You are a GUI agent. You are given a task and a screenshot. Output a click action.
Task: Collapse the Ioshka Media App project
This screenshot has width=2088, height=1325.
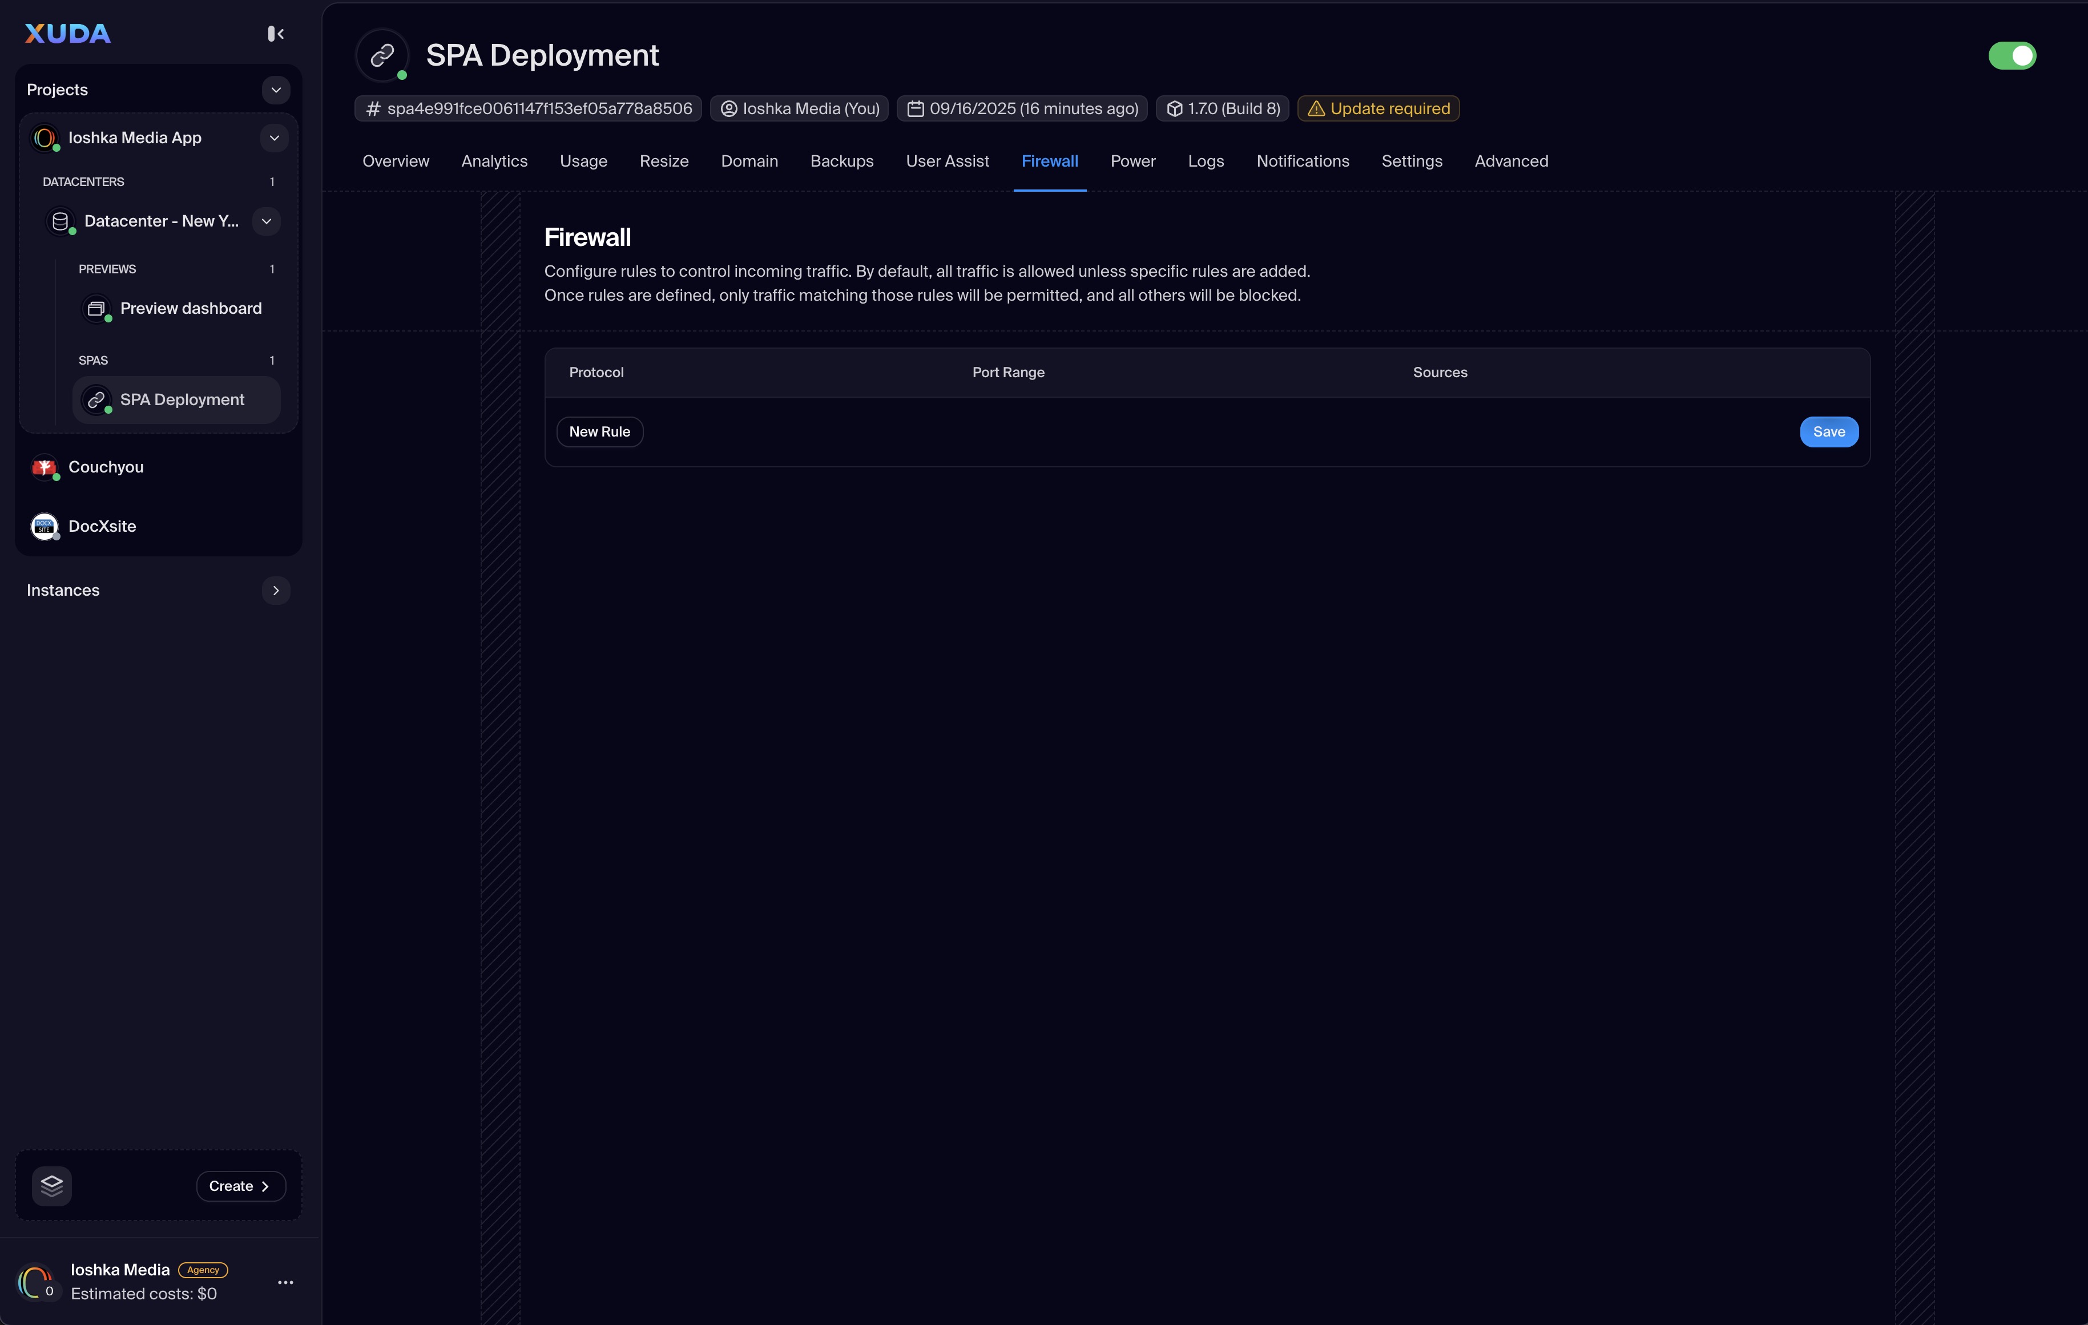click(x=274, y=138)
